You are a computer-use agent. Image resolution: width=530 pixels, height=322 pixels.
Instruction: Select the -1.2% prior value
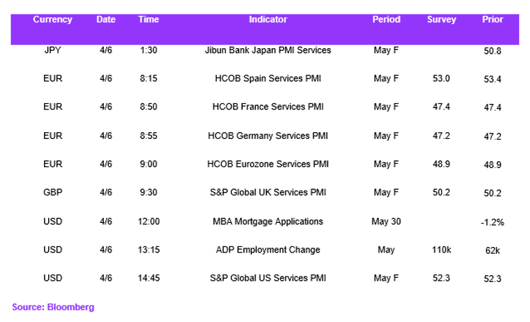point(492,222)
